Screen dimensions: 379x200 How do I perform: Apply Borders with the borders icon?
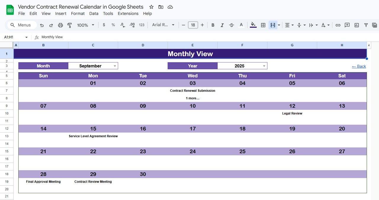[263, 25]
